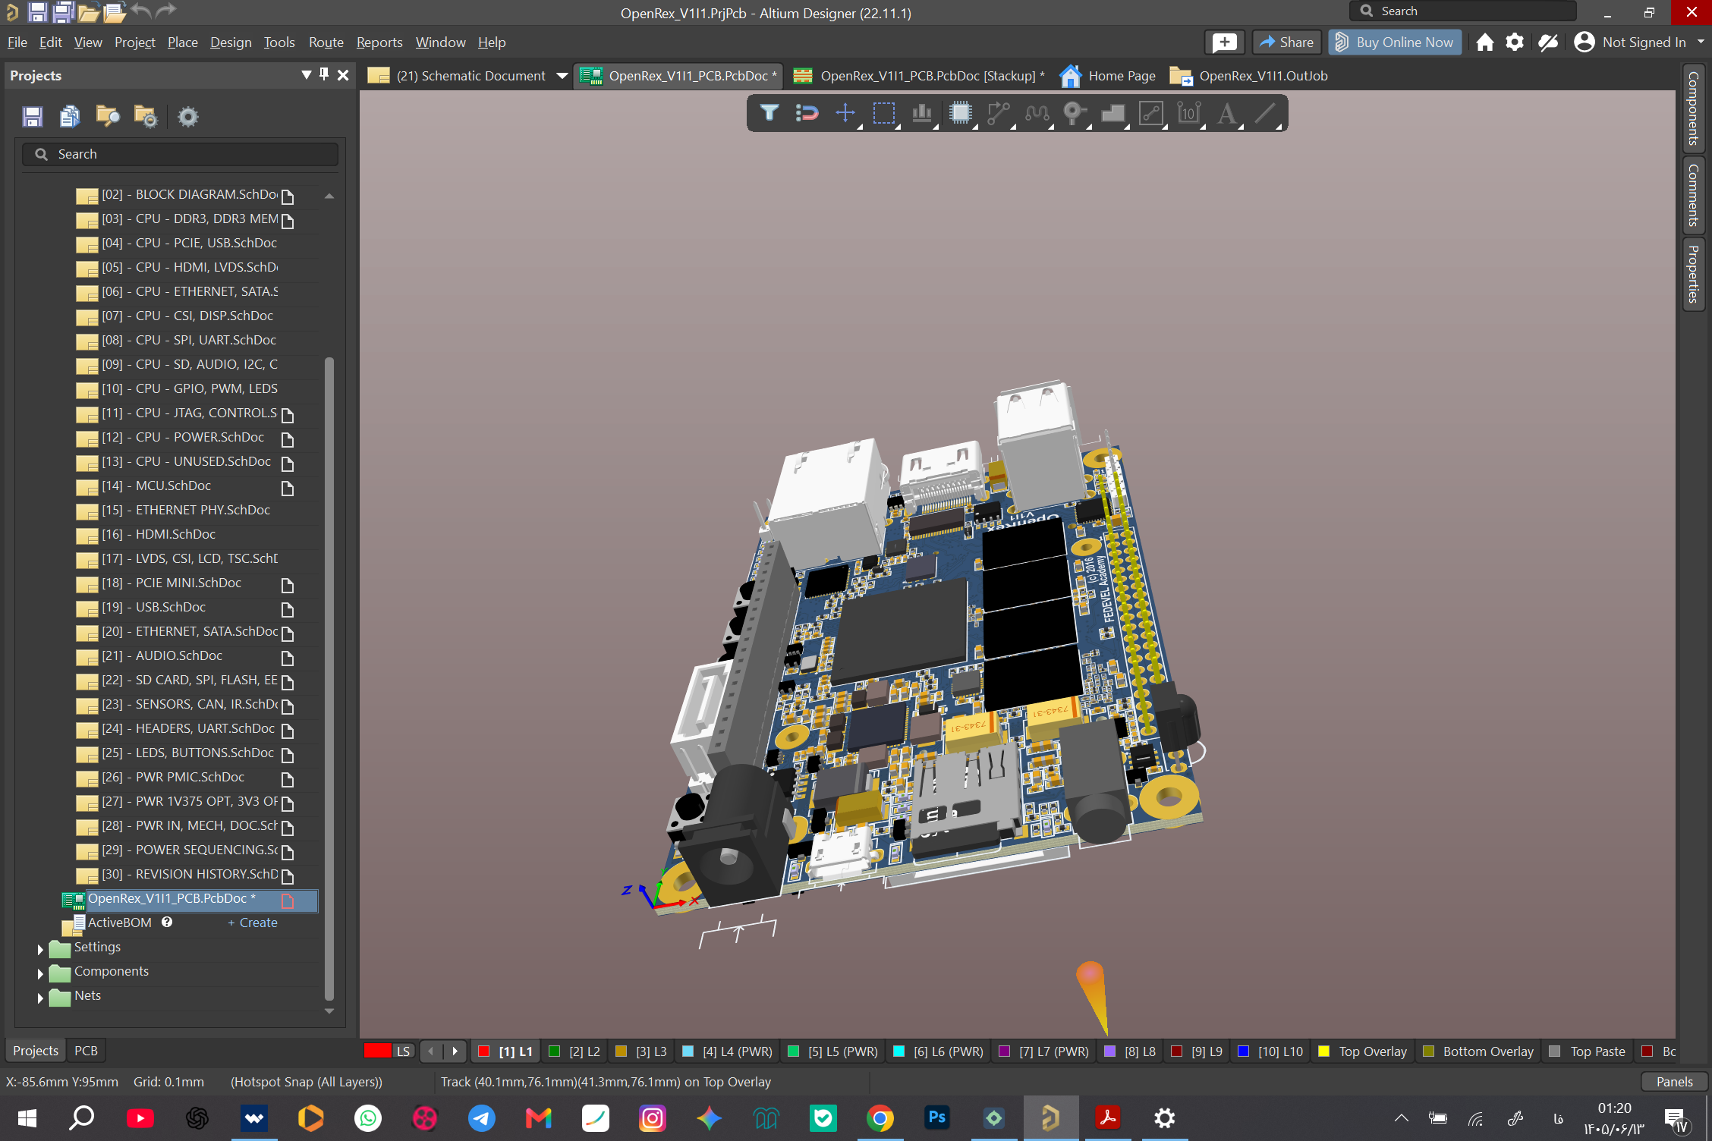
Task: Activate the rectangle selection tool
Action: (x=884, y=113)
